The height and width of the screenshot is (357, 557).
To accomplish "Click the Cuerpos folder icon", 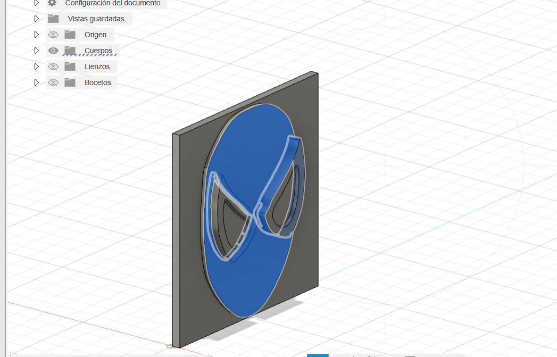I will pos(70,51).
